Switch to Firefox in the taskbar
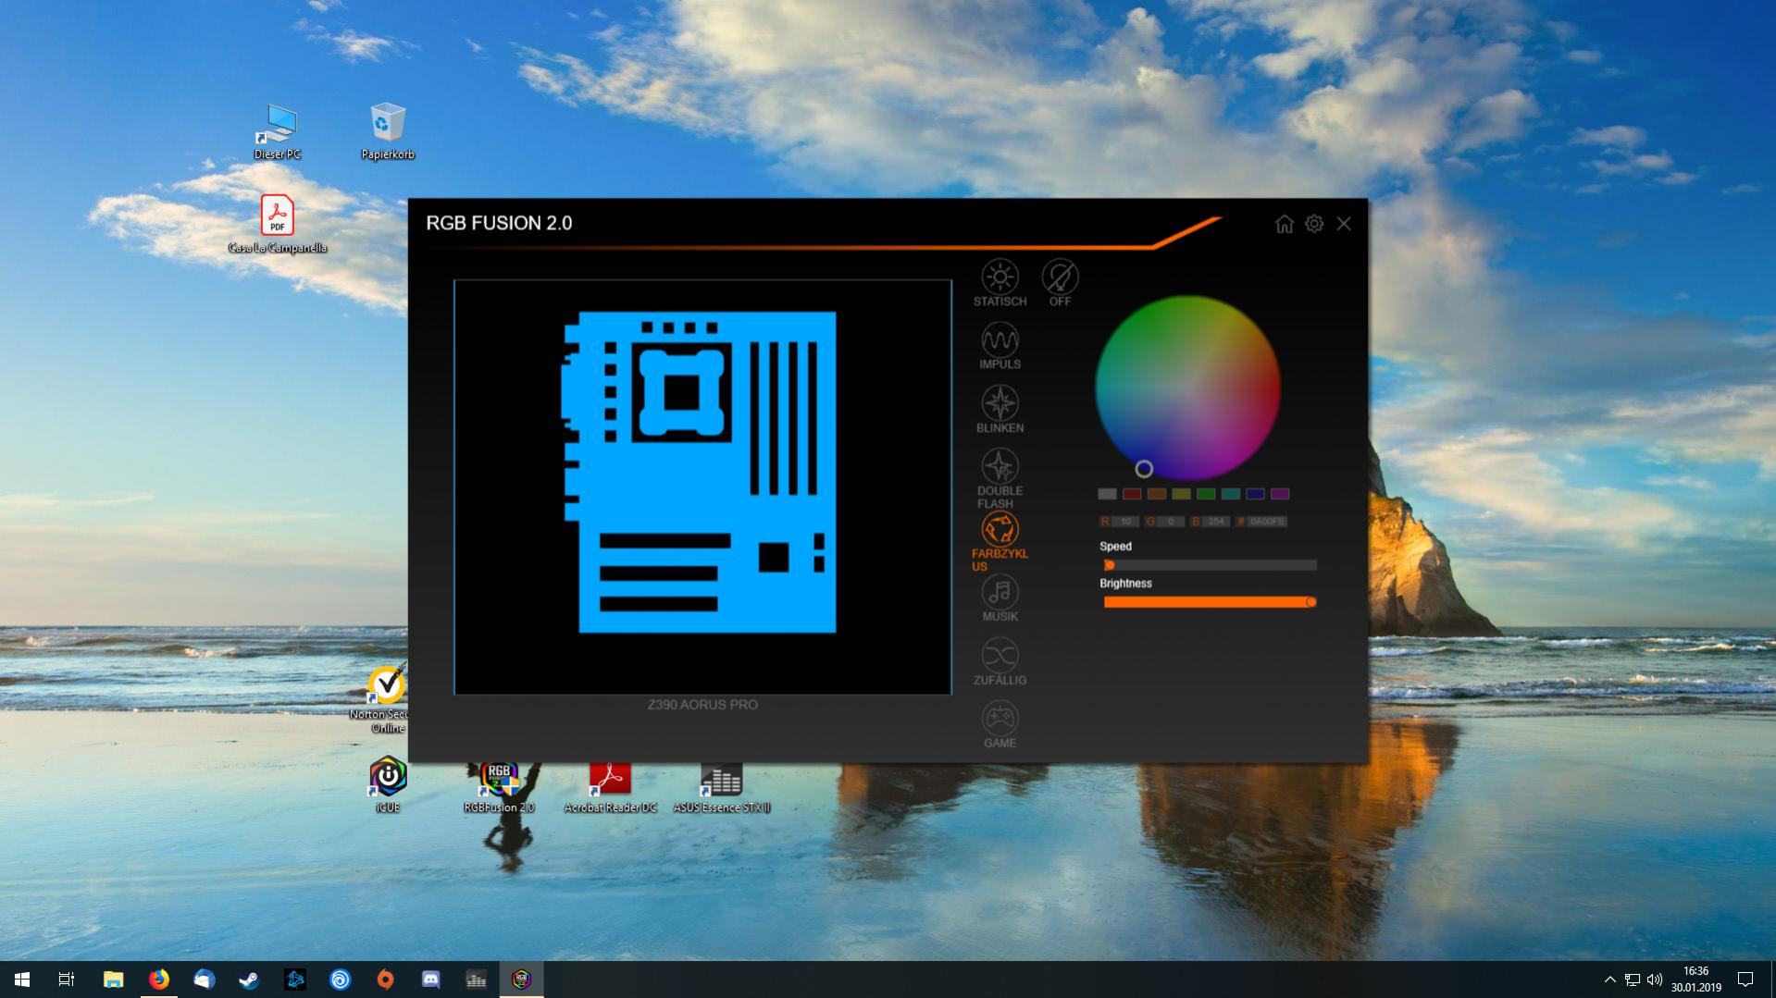 pos(158,980)
